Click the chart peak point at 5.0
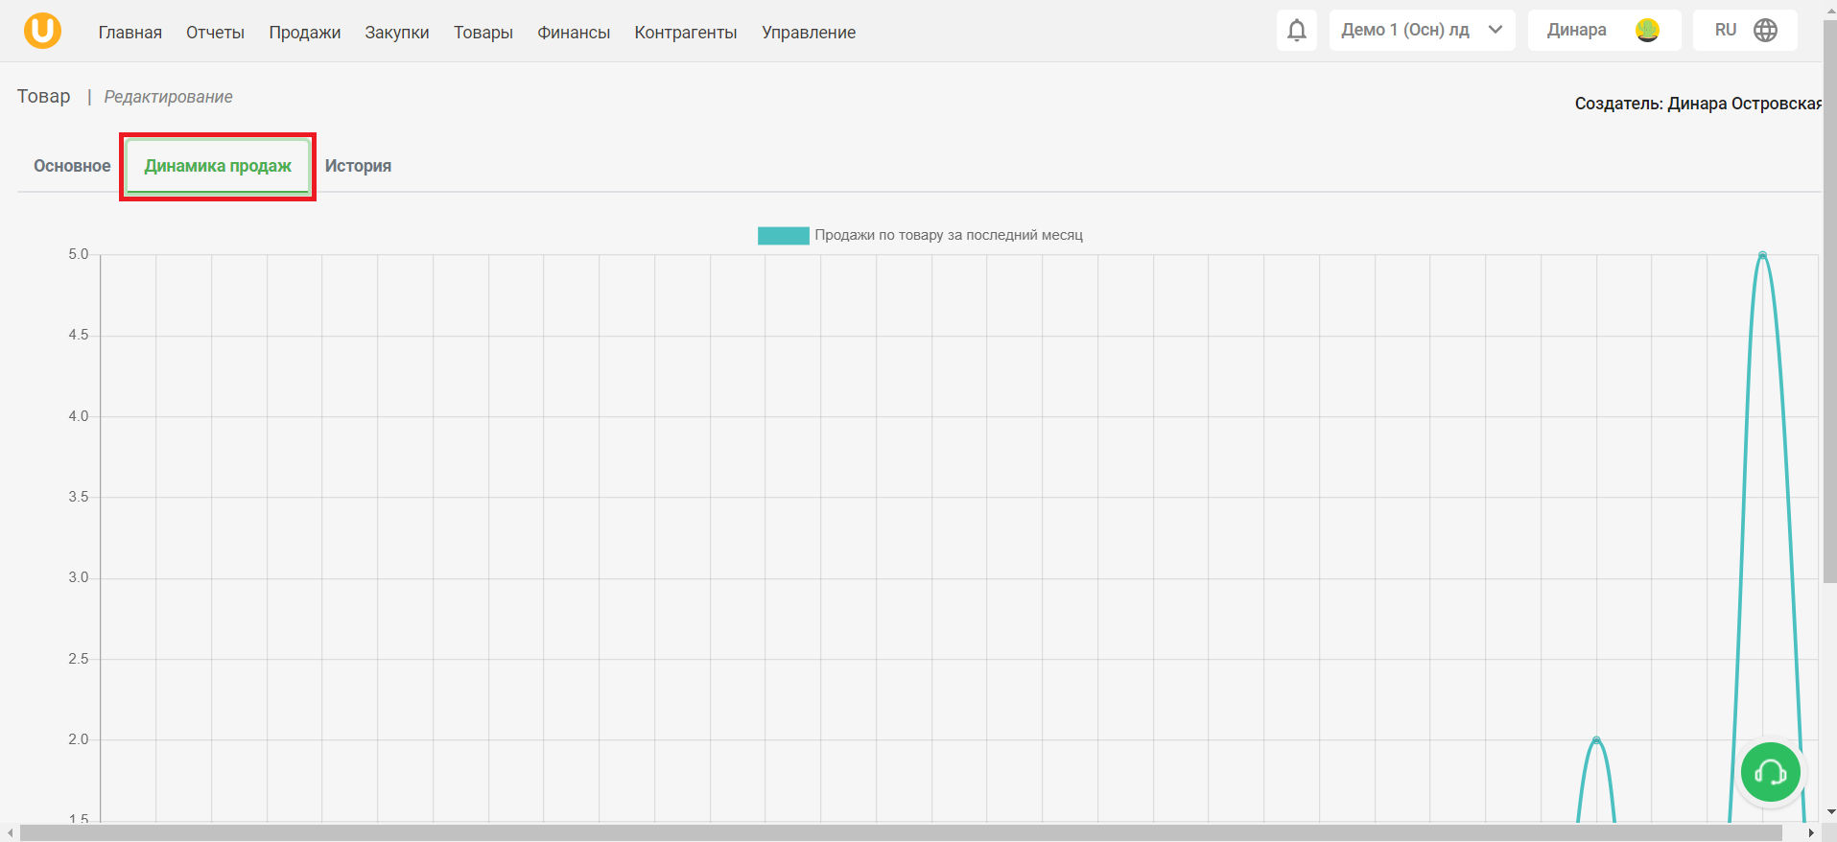The width and height of the screenshot is (1837, 842). point(1762,255)
